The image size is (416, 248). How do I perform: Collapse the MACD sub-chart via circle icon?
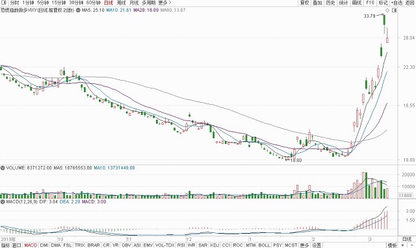(3, 202)
